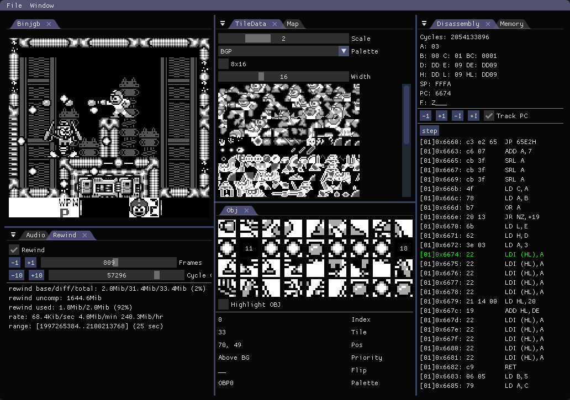
Task: Click the step button
Action: tap(429, 131)
